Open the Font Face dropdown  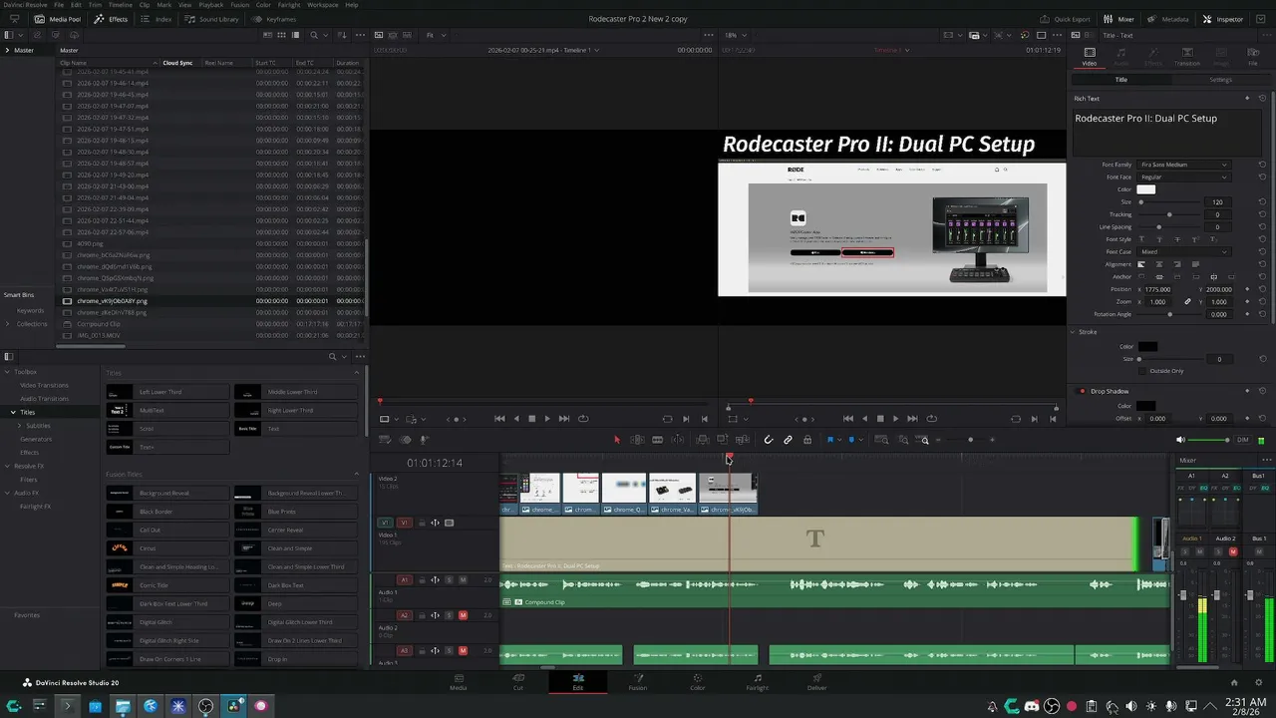coord(1183,178)
